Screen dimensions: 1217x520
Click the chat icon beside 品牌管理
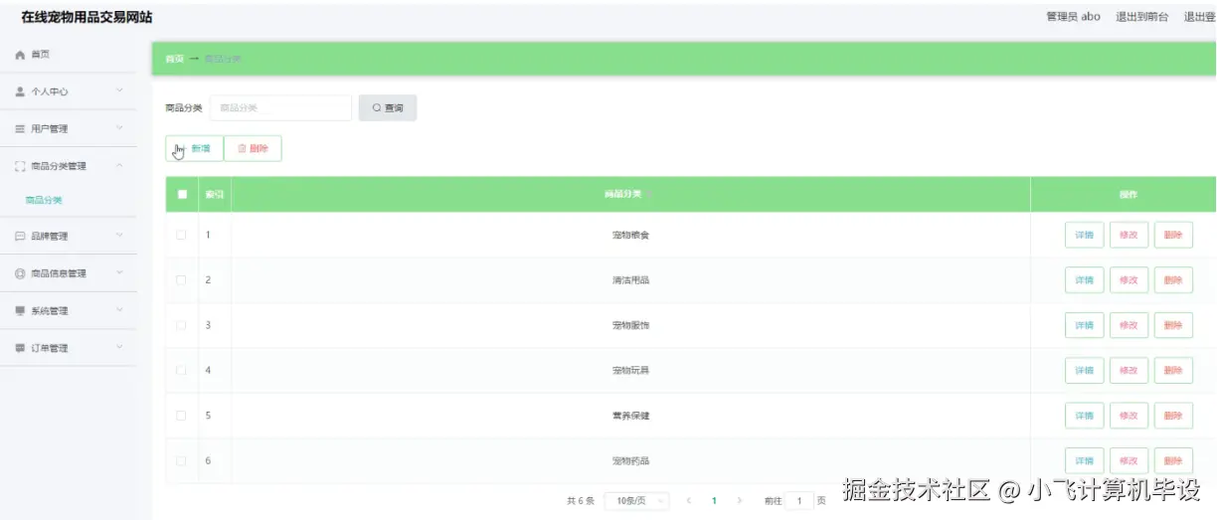(20, 237)
